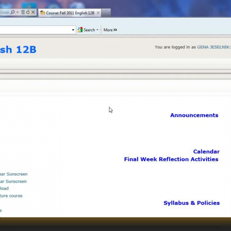Open the Announcements section link
Image resolution: width=231 pixels, height=231 pixels.
click(x=194, y=115)
